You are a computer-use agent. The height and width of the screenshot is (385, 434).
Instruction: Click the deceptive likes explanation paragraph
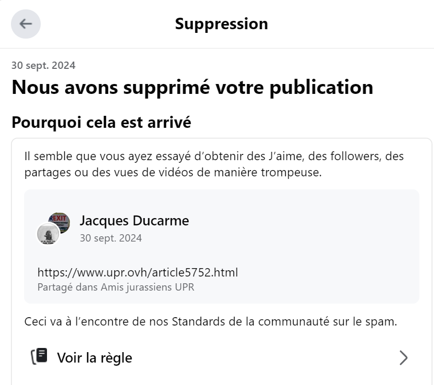pos(214,164)
